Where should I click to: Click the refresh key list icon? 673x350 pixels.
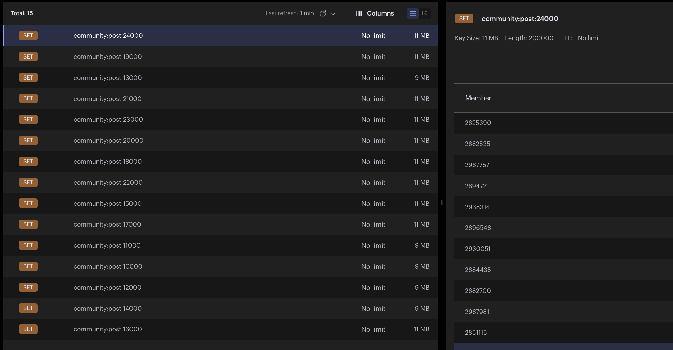tap(322, 13)
